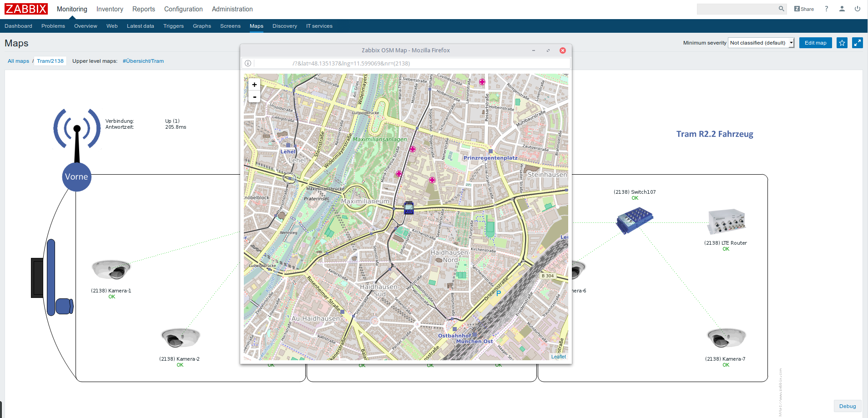
Task: Click the Prinzregentenplatz station marker
Action: pos(490,151)
